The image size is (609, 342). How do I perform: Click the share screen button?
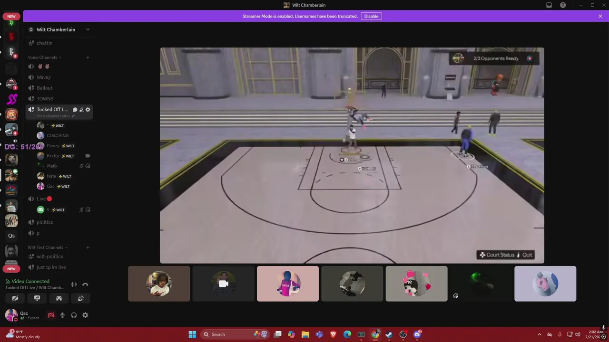[x=37, y=298]
